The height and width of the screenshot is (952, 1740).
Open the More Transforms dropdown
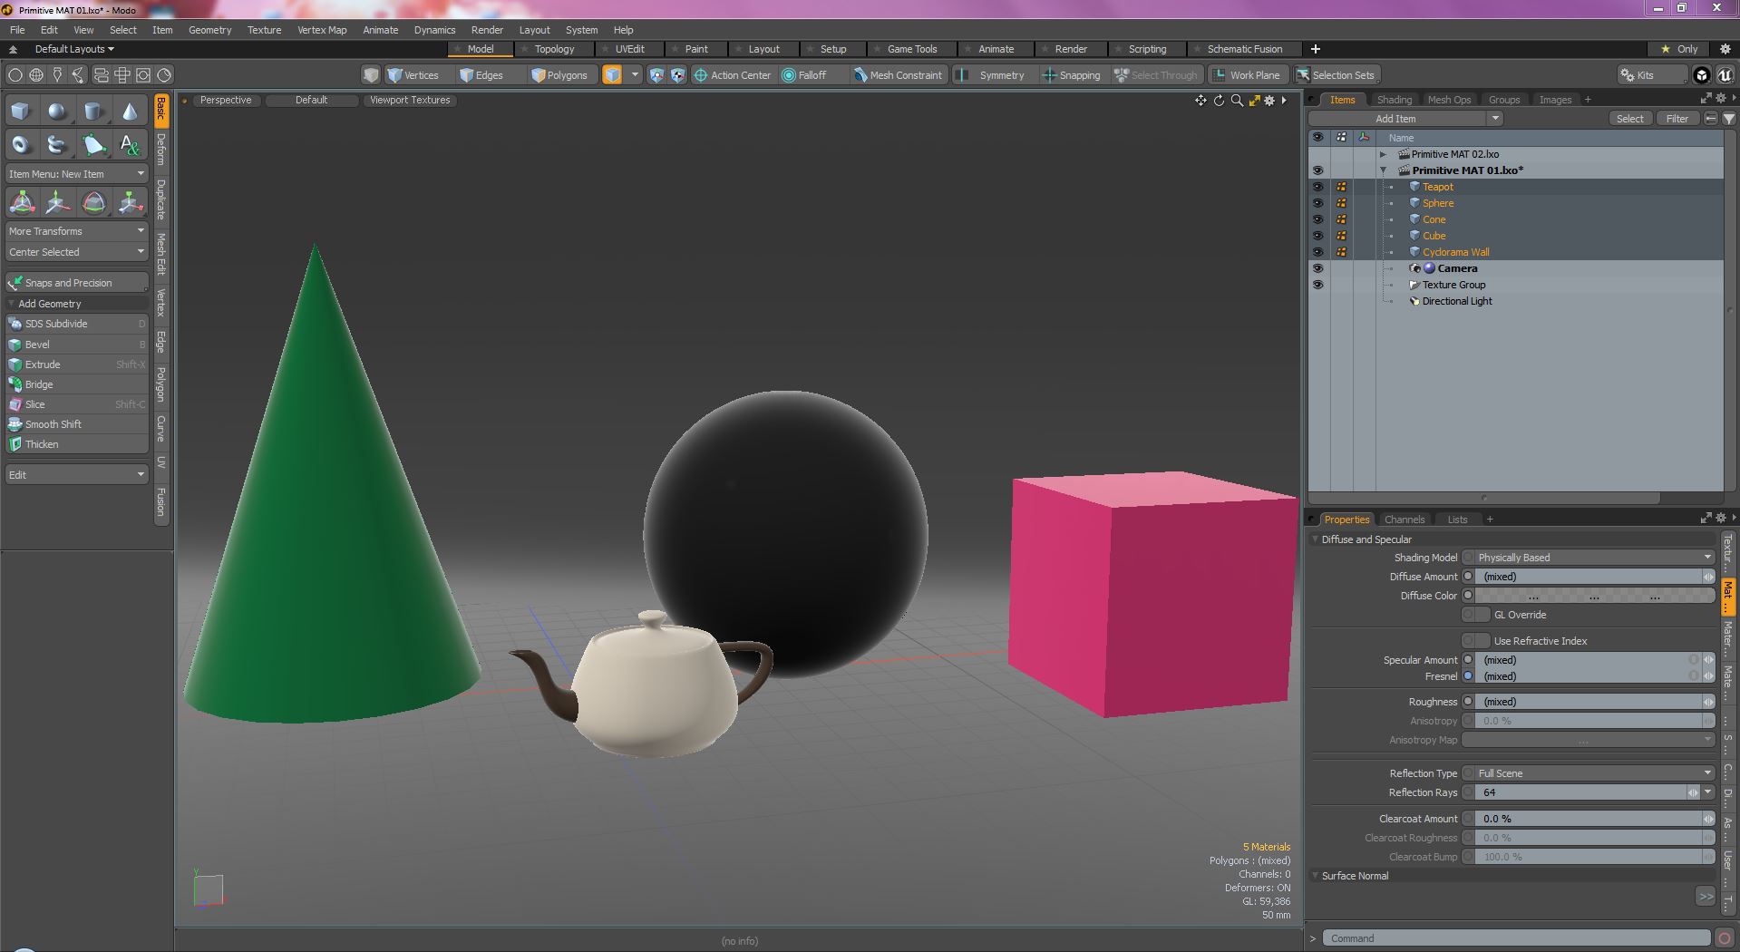76,231
